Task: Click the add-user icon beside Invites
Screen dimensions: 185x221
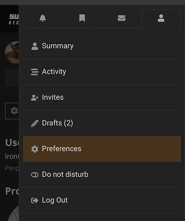Action: (35, 98)
